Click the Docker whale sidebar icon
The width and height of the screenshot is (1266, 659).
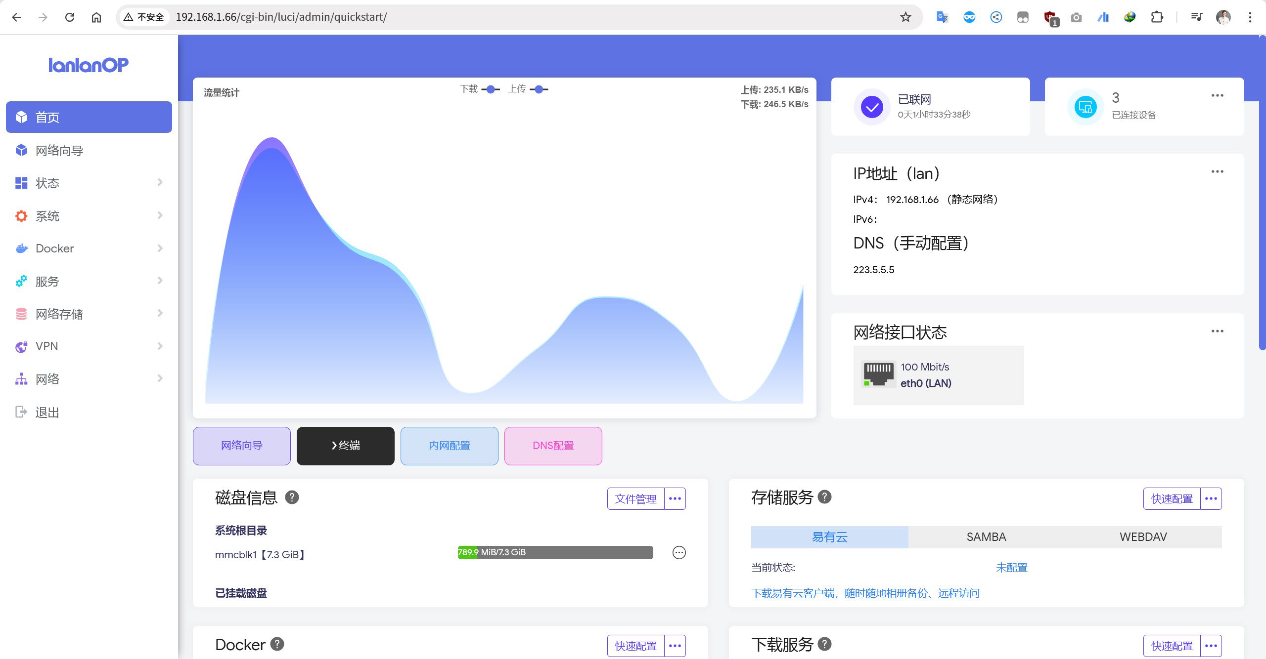pos(21,248)
